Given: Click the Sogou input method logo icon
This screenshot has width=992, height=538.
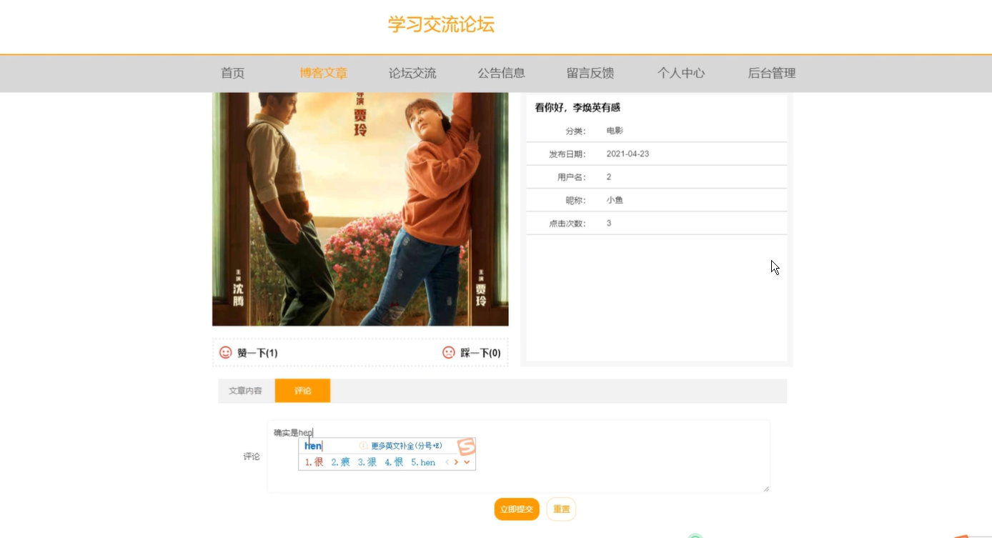Looking at the screenshot, I should [467, 447].
